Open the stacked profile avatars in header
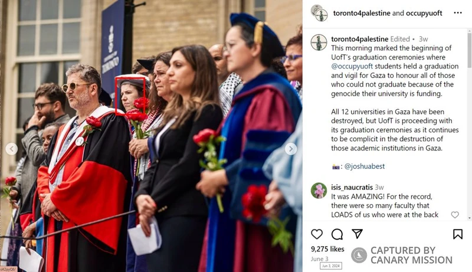 coord(319,13)
